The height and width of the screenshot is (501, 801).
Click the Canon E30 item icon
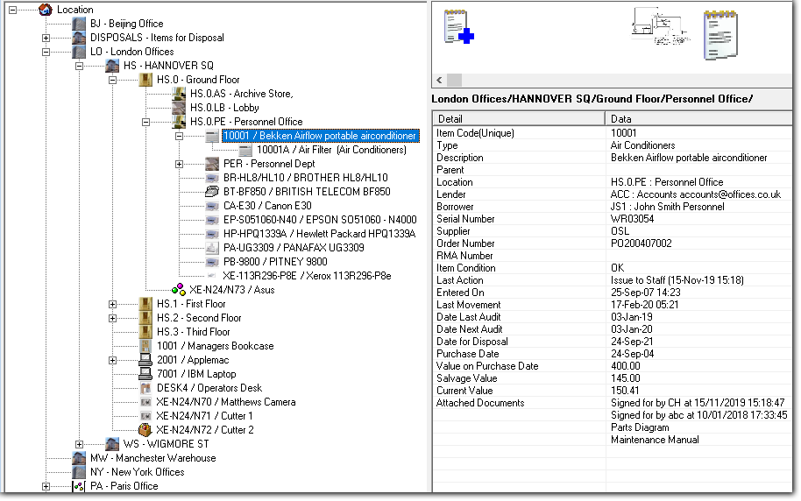click(x=212, y=206)
